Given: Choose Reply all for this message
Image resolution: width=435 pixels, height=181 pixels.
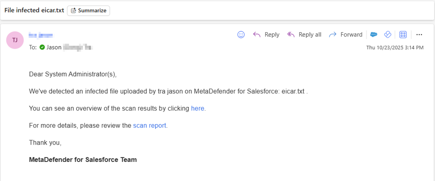Looking at the screenshot, I should (304, 35).
